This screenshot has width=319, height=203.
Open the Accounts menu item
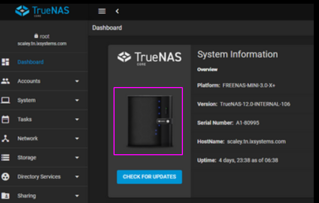[x=44, y=81]
